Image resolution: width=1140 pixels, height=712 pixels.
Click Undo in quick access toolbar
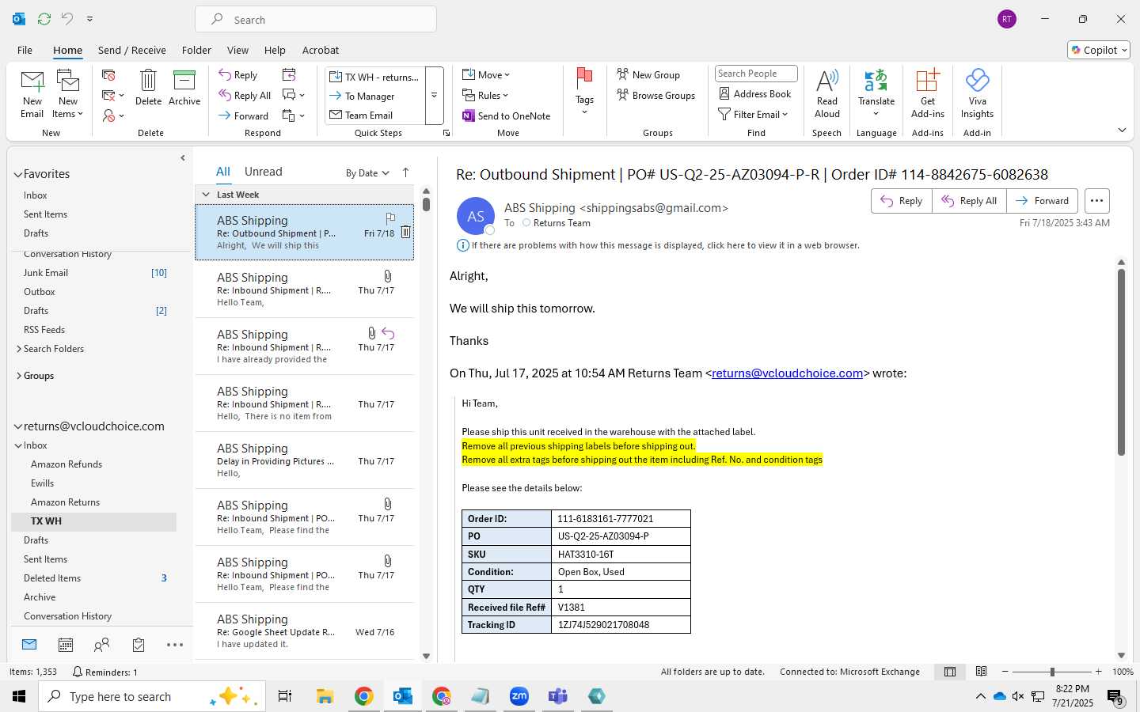(67, 18)
